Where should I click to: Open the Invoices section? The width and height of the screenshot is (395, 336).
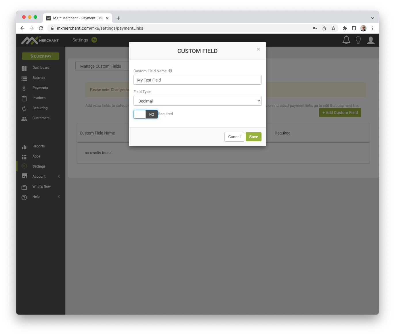24,98
